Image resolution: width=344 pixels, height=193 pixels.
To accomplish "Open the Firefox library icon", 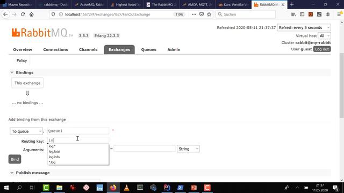I will pyautogui.click(x=293, y=14).
